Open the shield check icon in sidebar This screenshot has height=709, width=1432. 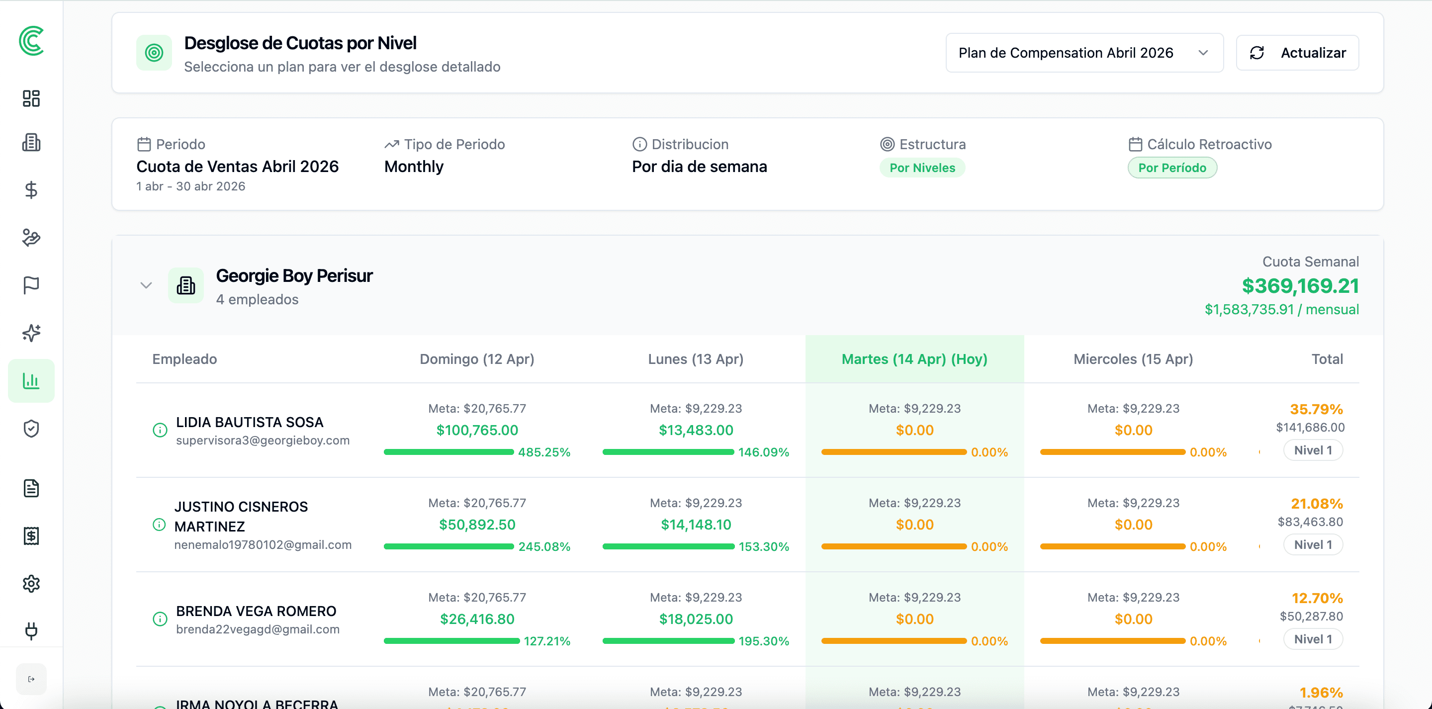31,429
